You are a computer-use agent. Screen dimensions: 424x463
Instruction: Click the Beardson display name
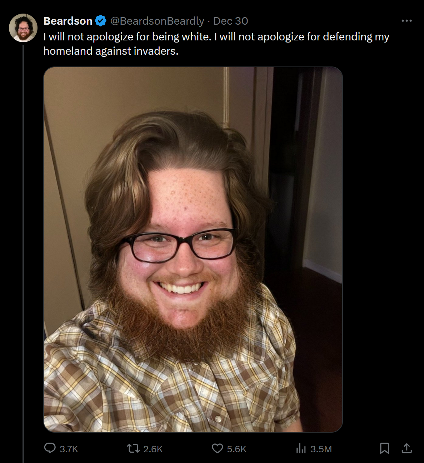68,21
